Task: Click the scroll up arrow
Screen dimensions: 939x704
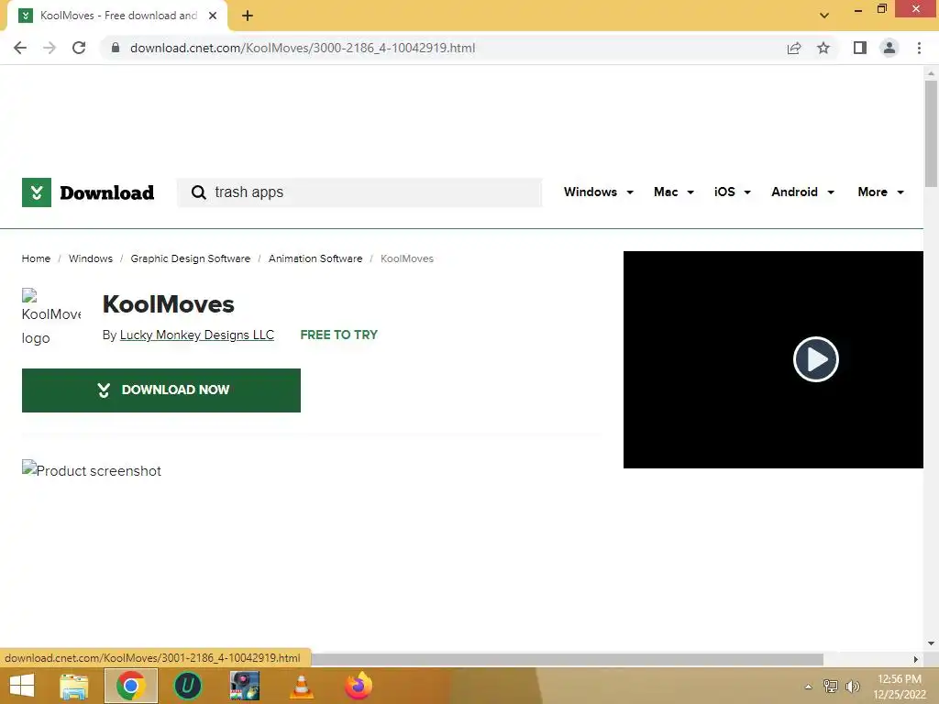Action: click(x=931, y=73)
